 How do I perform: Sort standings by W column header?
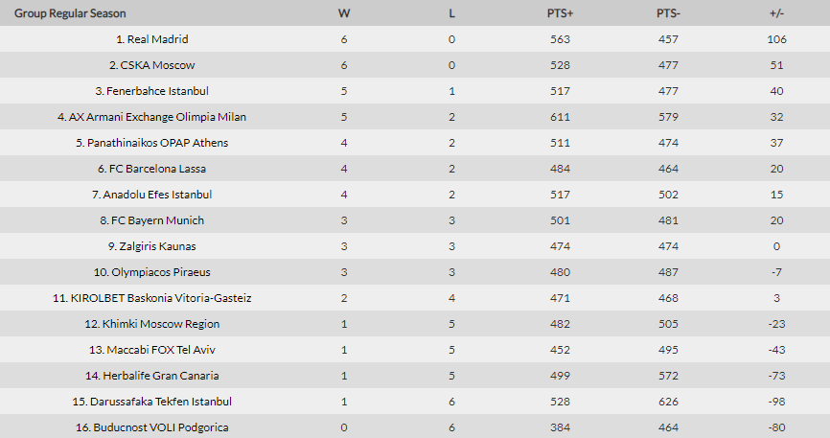tap(343, 13)
